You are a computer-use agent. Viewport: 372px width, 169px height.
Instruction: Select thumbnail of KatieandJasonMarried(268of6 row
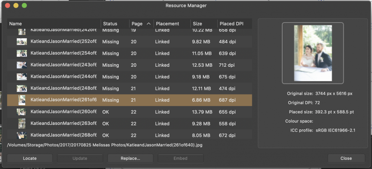22,135
